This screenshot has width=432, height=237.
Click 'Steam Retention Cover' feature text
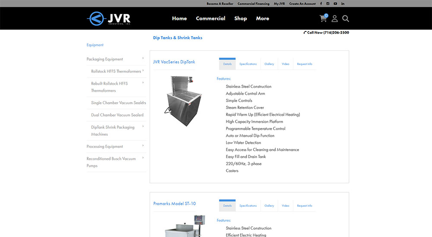pos(245,107)
